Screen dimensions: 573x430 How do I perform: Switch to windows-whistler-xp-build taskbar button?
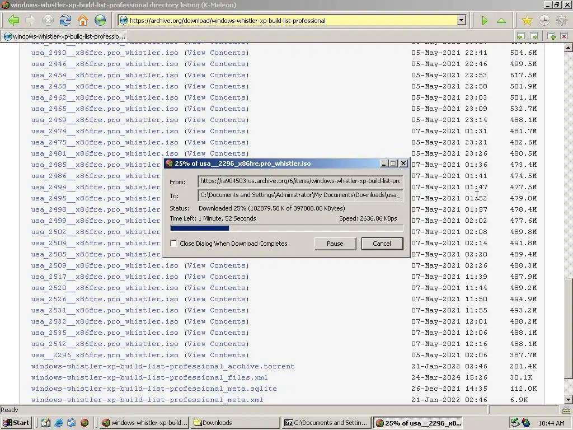(144, 423)
